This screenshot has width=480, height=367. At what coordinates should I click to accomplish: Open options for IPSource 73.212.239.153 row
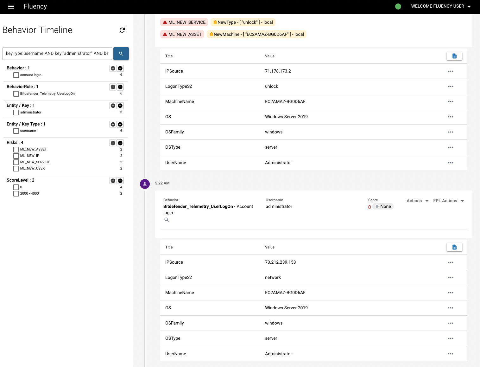point(451,262)
